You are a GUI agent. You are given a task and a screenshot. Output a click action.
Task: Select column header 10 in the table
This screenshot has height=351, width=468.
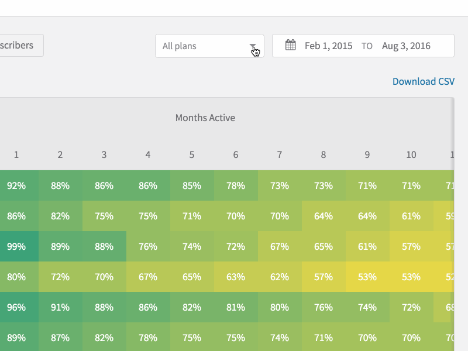[411, 154]
